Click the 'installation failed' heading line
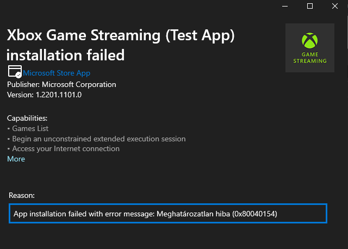Screen dimensions: 348x249 (66, 55)
